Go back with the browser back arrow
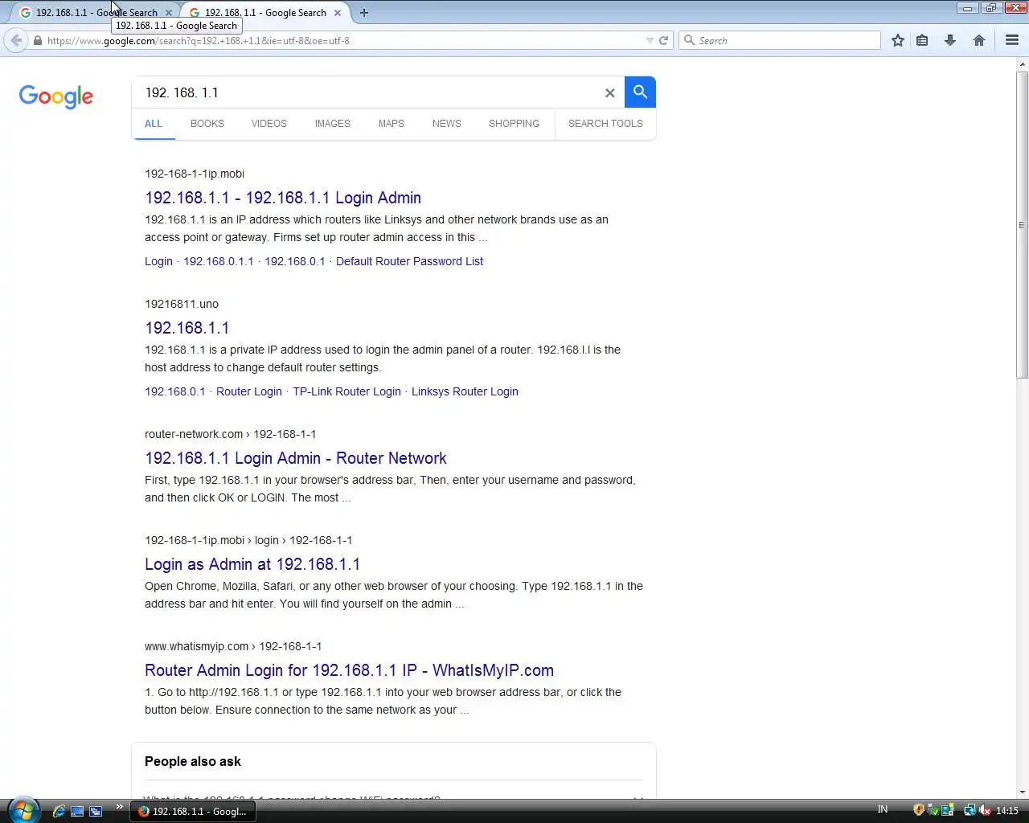The height and width of the screenshot is (823, 1029). 16,40
